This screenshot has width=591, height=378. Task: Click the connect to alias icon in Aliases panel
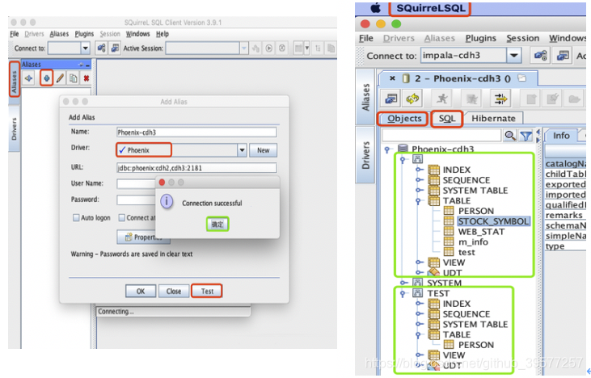click(28, 78)
